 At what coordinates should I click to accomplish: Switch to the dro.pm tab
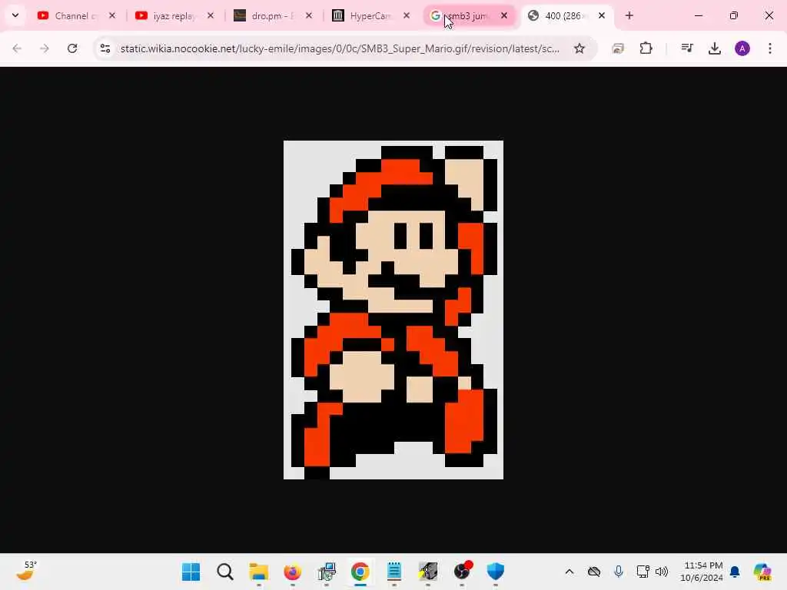coord(273,16)
